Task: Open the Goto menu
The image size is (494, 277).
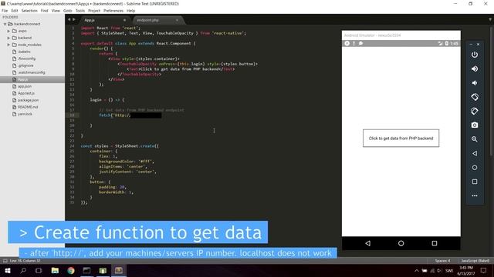Action: click(67, 11)
